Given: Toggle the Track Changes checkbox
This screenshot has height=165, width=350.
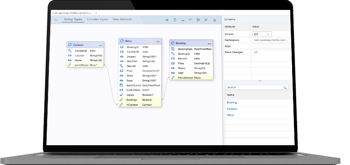Looking at the screenshot, I should pyautogui.click(x=256, y=52).
